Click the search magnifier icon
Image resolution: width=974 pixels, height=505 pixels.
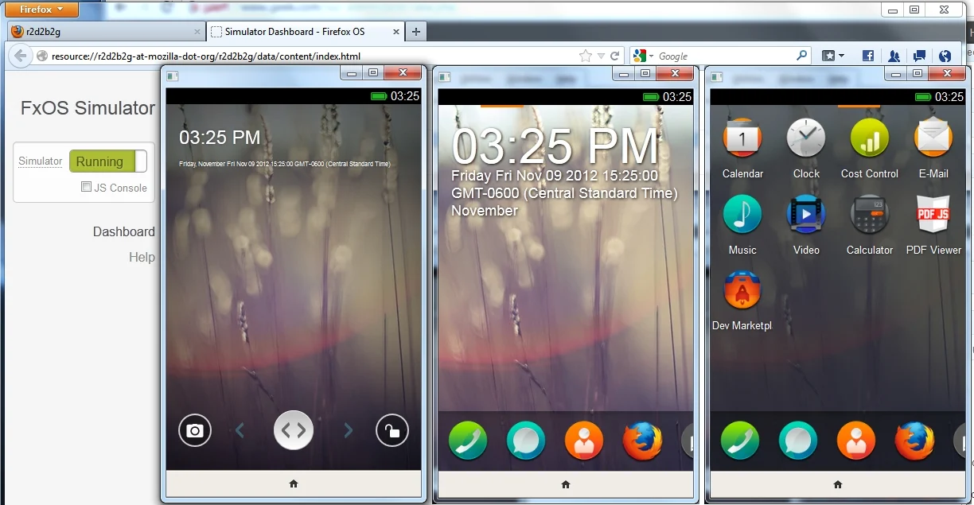coord(801,56)
